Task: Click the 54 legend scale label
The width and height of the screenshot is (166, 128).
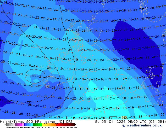Action: pos(75,127)
